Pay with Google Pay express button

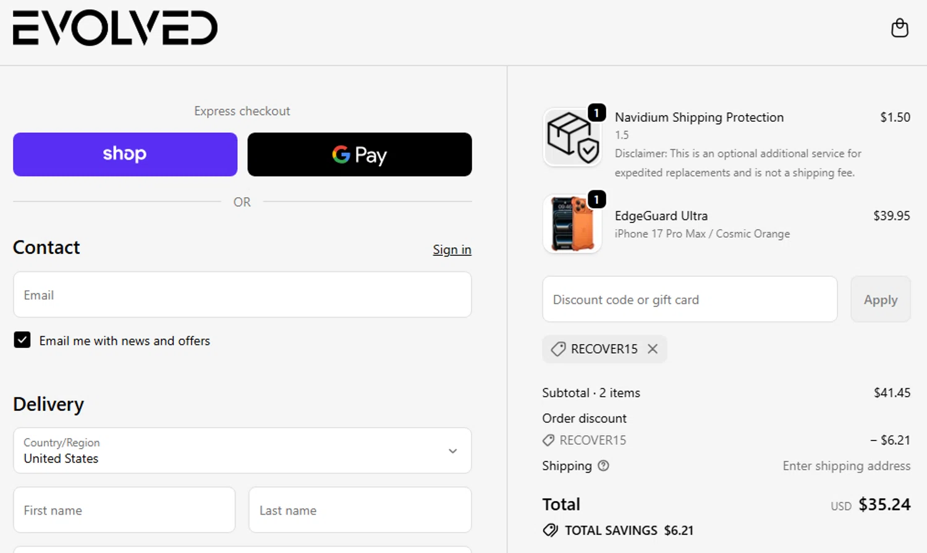coord(360,154)
